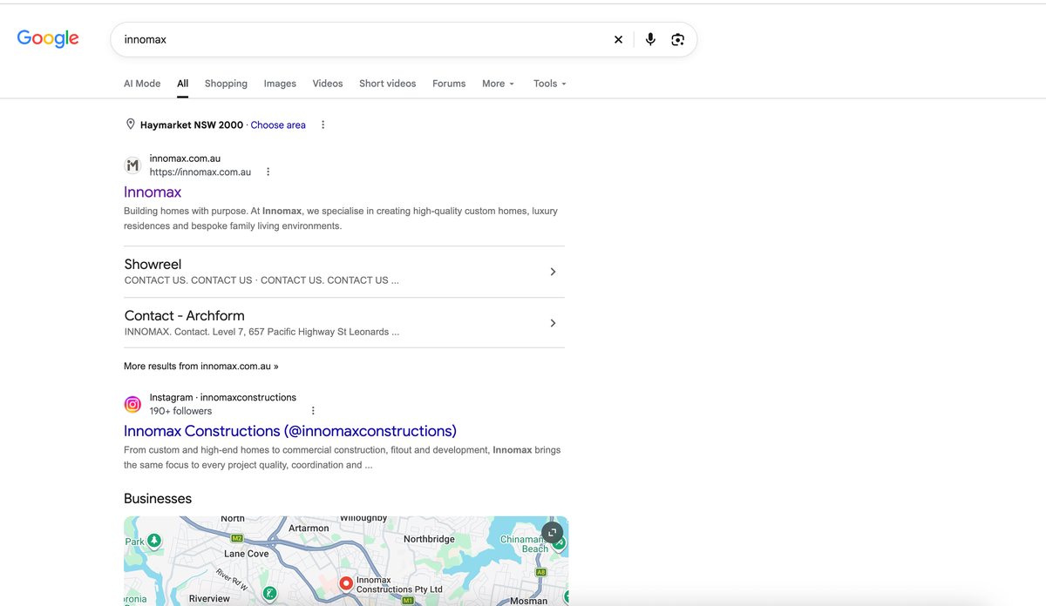
Task: Open the Contact - Archform sitelink
Action: tap(184, 315)
